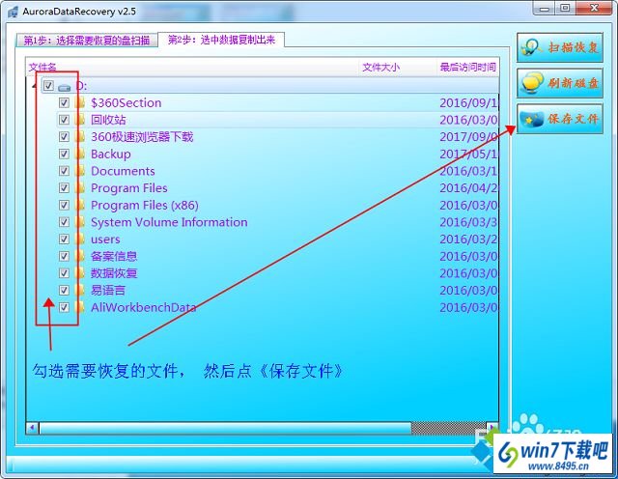Click the 保存文件 button

[560, 119]
